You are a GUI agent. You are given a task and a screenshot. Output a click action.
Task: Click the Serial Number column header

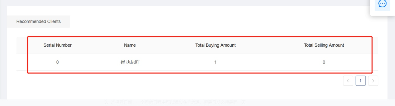[x=57, y=45]
